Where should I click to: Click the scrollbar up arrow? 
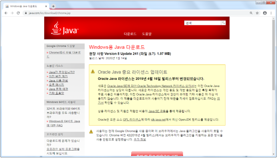click(274, 18)
